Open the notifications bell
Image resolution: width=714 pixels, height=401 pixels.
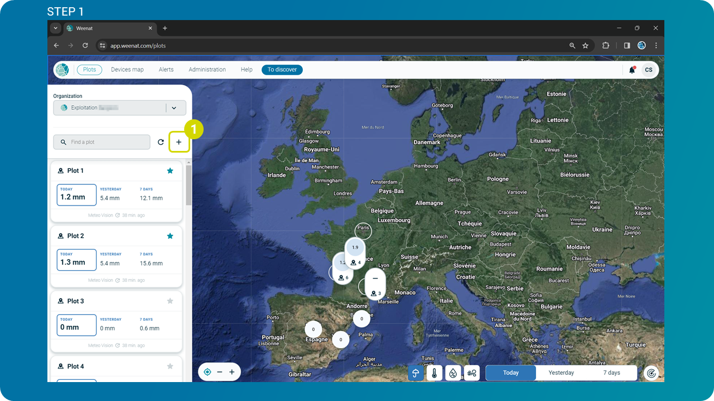coord(632,70)
